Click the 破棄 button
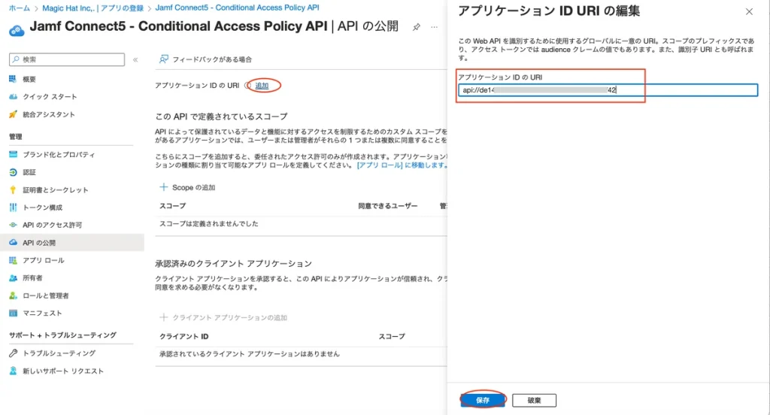770x415 pixels. [x=534, y=400]
